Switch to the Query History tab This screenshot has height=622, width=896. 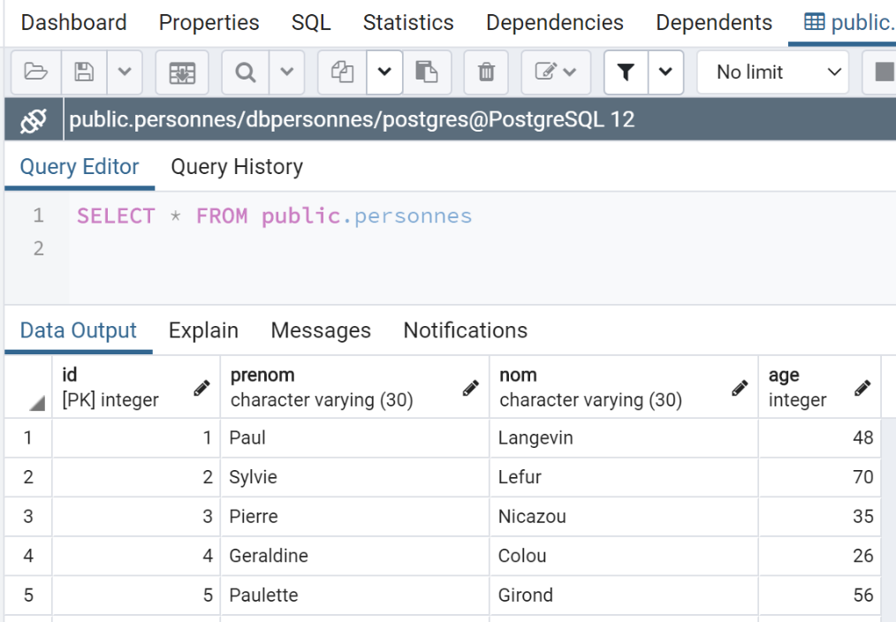click(237, 167)
